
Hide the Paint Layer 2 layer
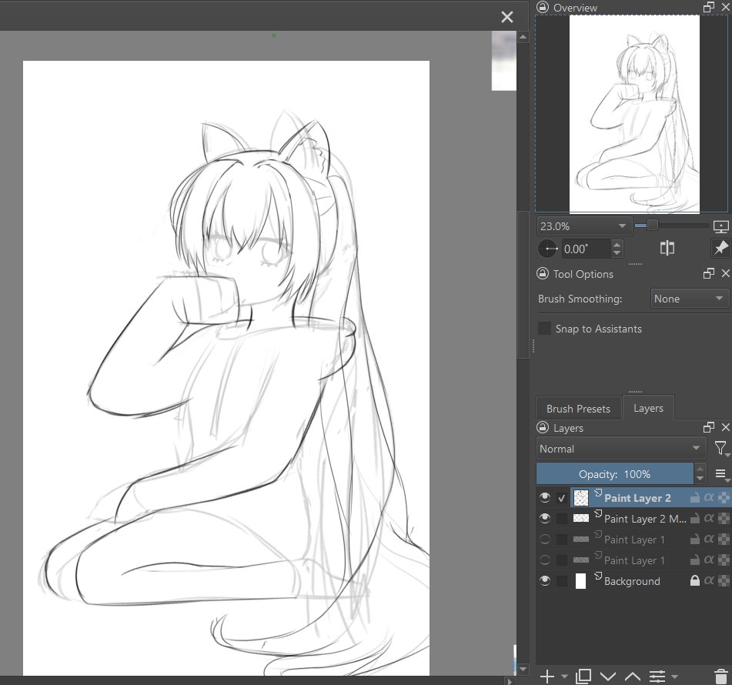(x=544, y=498)
